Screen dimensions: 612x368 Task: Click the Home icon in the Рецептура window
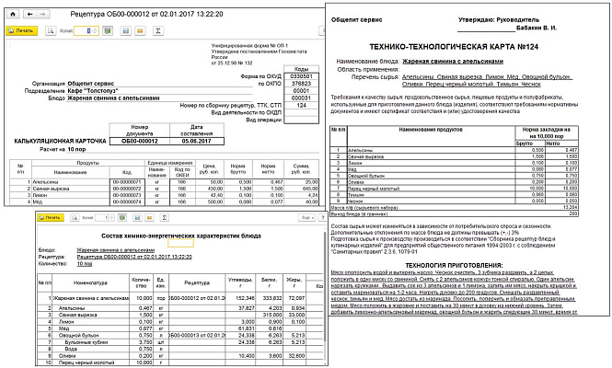(x=10, y=16)
